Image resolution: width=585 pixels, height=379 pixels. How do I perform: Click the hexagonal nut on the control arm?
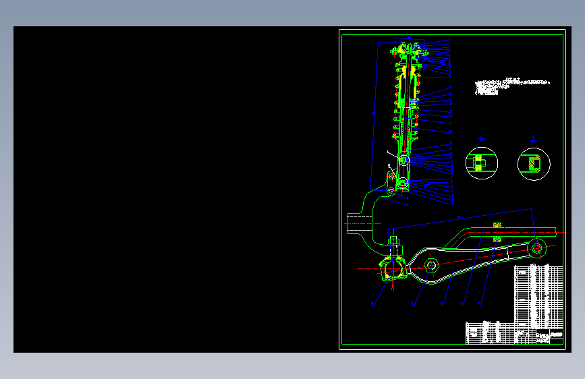tap(431, 266)
